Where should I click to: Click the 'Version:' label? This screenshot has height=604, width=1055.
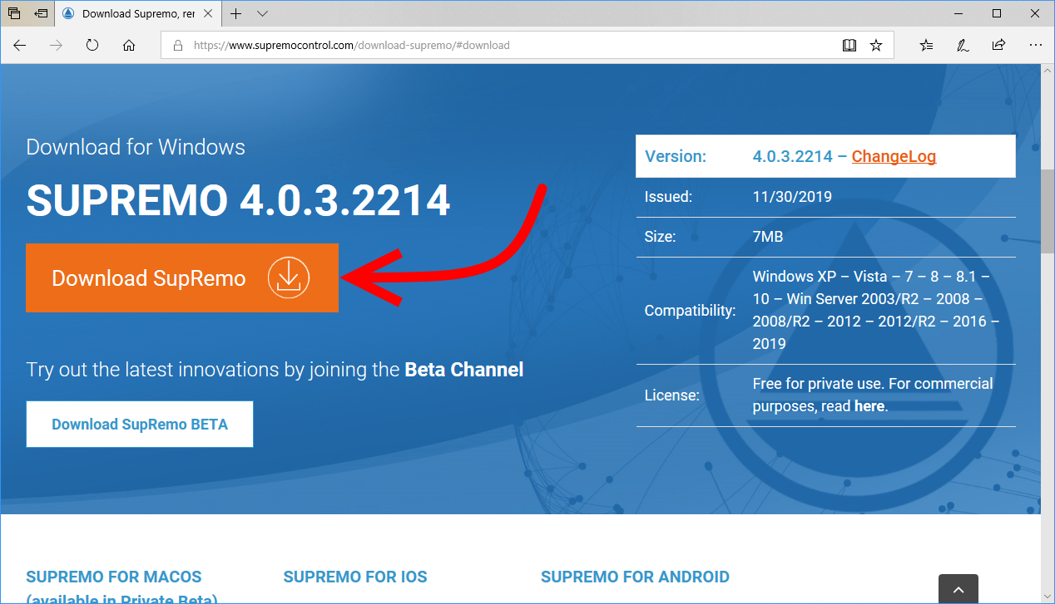[x=675, y=156]
